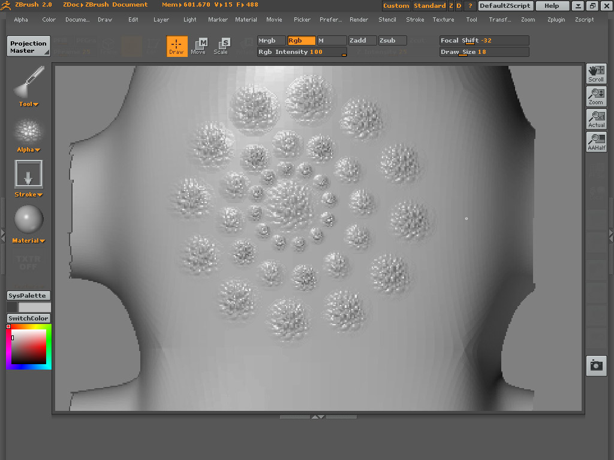Toggle the Mrgb mode button

pos(272,41)
